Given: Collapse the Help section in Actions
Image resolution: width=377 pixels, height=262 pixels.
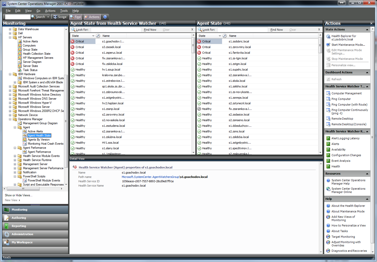Looking at the screenshot, I should tap(367, 199).
